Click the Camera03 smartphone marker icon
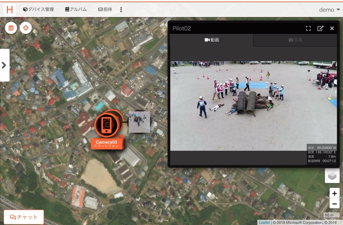 (106, 125)
